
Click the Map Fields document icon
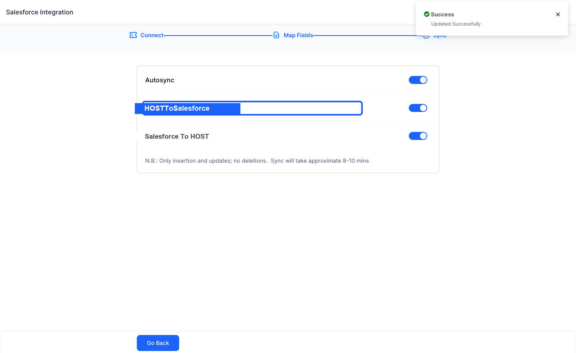pos(276,35)
